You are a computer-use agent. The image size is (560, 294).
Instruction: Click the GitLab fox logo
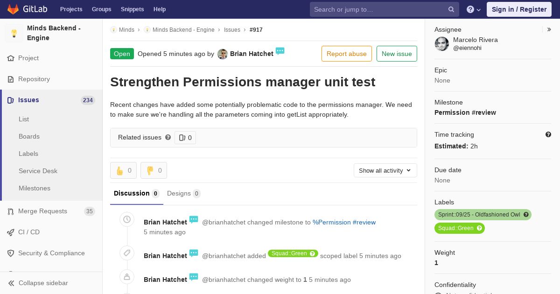pyautogui.click(x=13, y=9)
